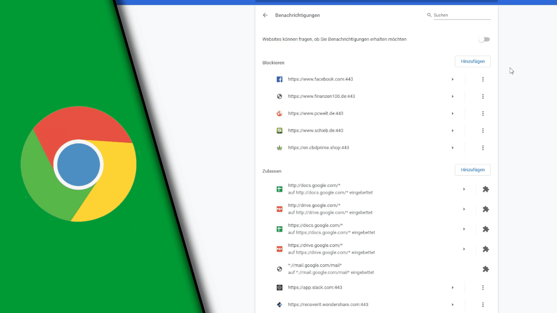Toggle websites may ask for notifications switch

pos(484,40)
